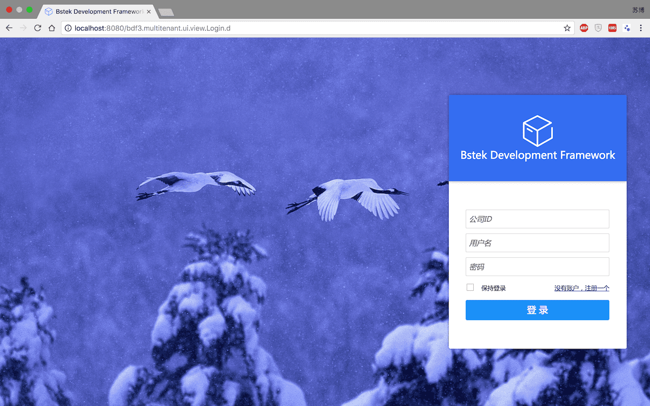Open the shield extension icon
650x406 pixels.
(598, 28)
